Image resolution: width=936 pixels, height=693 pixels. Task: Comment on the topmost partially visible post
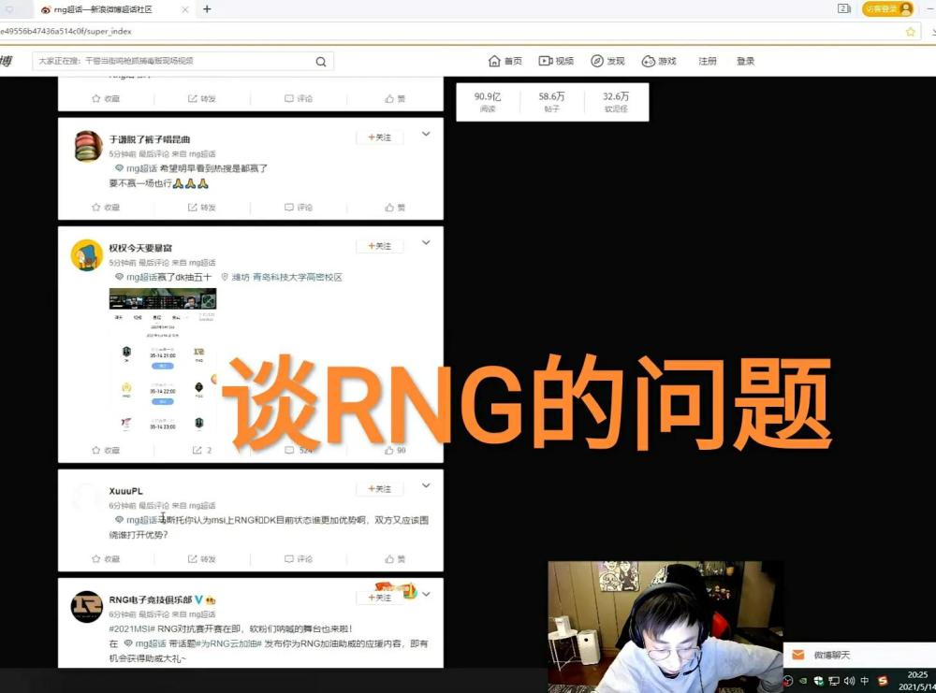coord(299,98)
